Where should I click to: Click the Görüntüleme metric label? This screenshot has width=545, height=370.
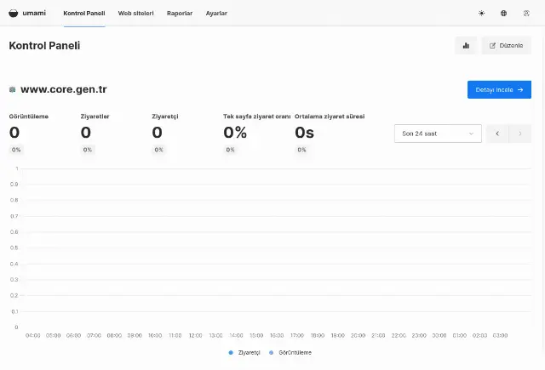point(29,117)
